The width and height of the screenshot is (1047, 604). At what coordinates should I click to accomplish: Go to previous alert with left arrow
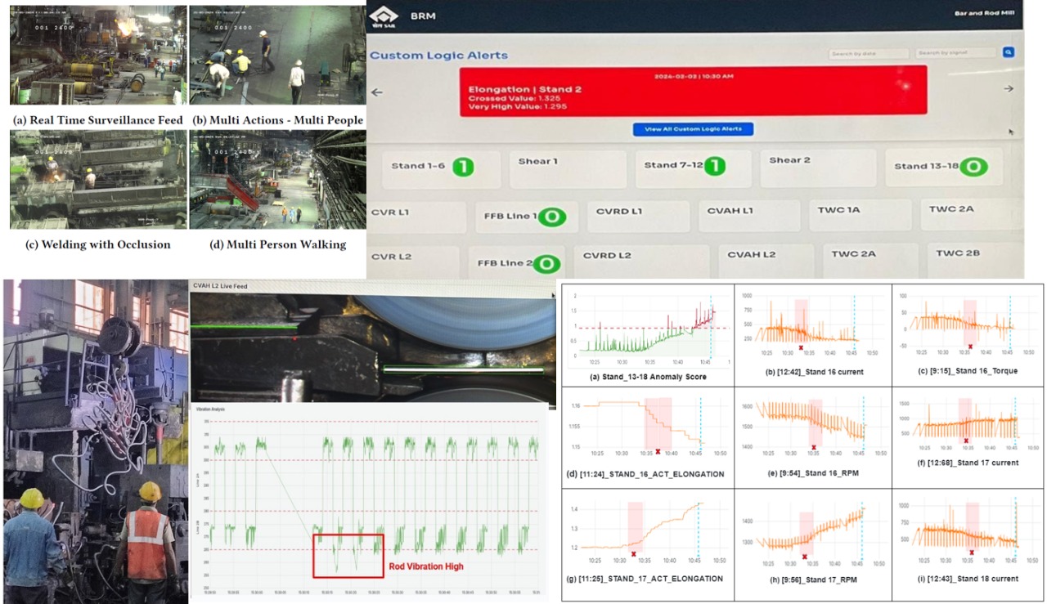click(377, 92)
